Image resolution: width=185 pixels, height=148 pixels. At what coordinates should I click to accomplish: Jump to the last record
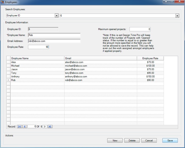coord(50,127)
